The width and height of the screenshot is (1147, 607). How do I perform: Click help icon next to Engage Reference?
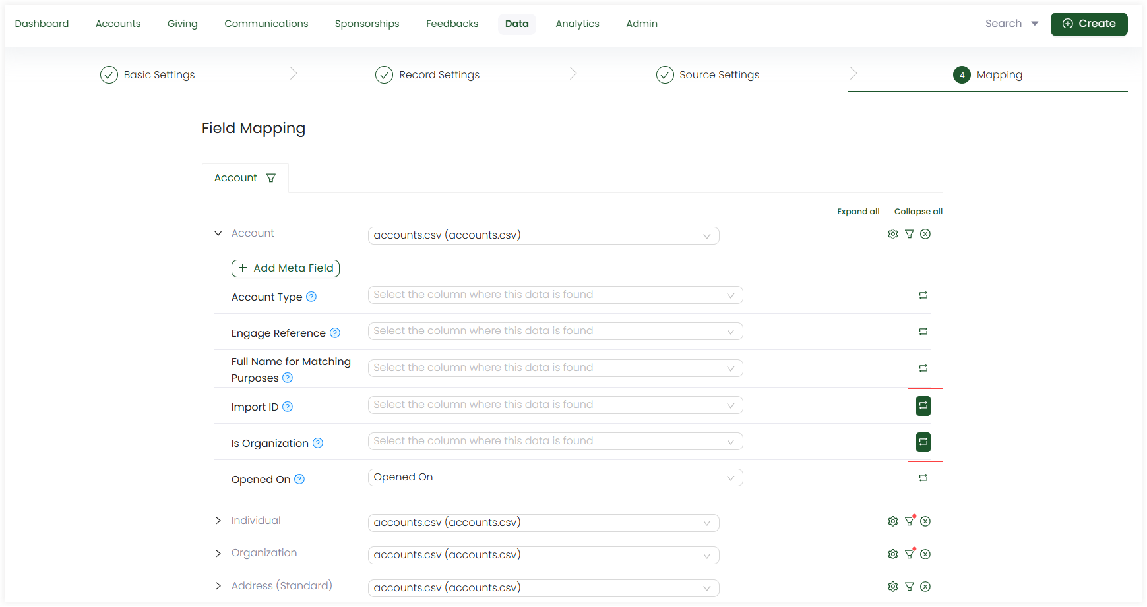click(x=335, y=333)
